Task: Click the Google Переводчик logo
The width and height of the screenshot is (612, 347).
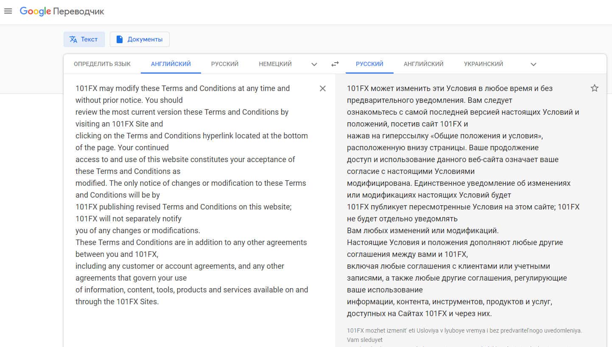Action: click(x=62, y=11)
